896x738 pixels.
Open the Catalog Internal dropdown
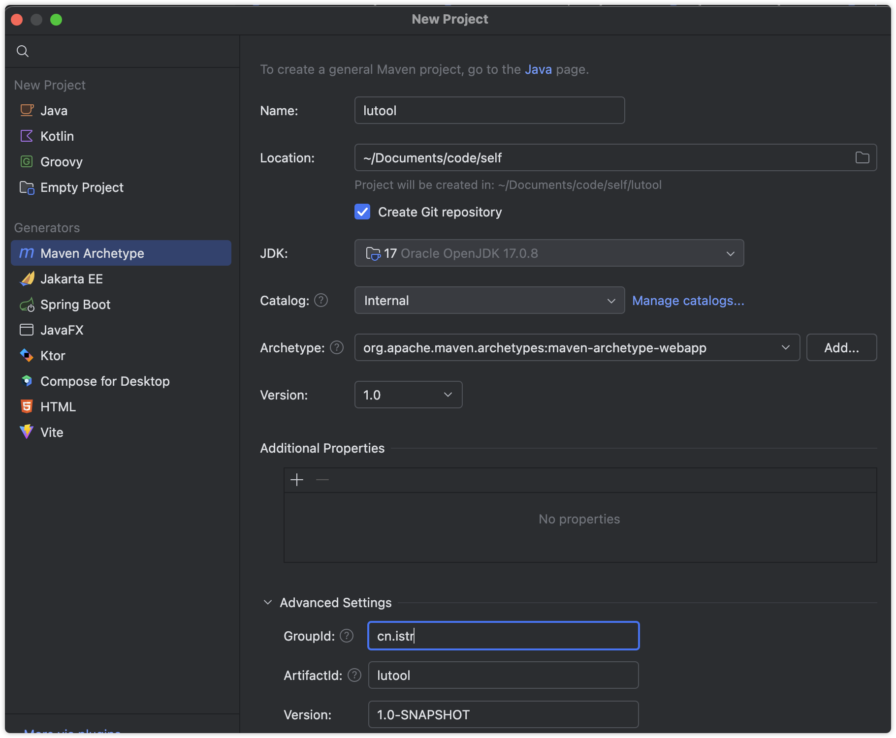click(489, 301)
